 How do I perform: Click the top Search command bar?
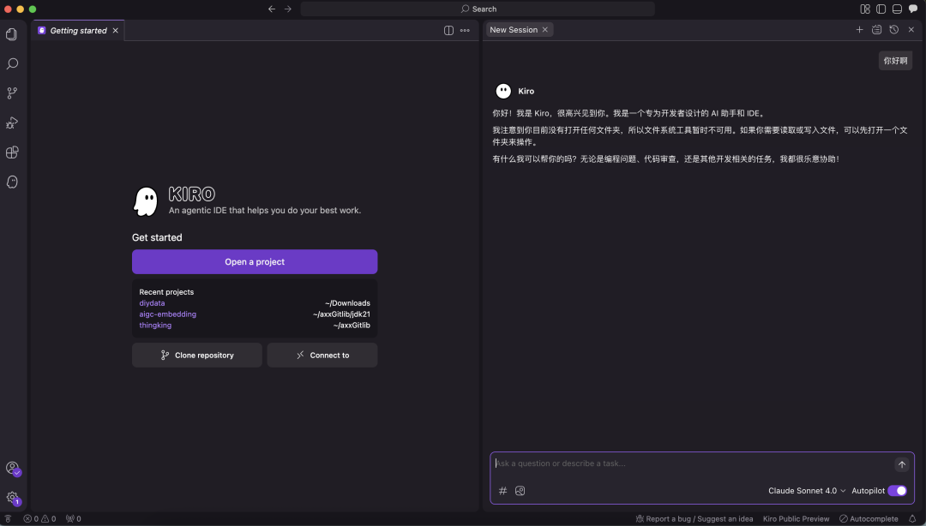(478, 9)
